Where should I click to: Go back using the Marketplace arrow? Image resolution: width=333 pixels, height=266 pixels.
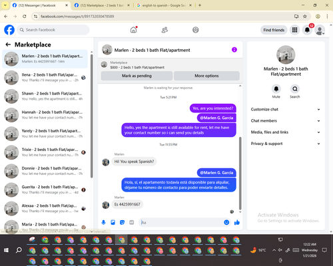click(x=8, y=45)
